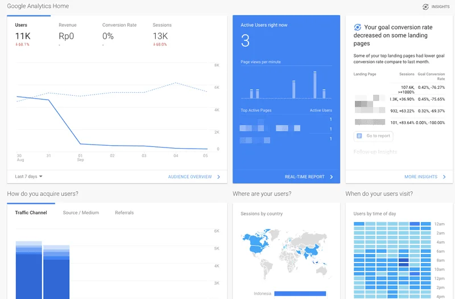The width and height of the screenshot is (455, 299).
Task: Click the 0.42%, -76.27% conversion cell
Action: click(431, 88)
